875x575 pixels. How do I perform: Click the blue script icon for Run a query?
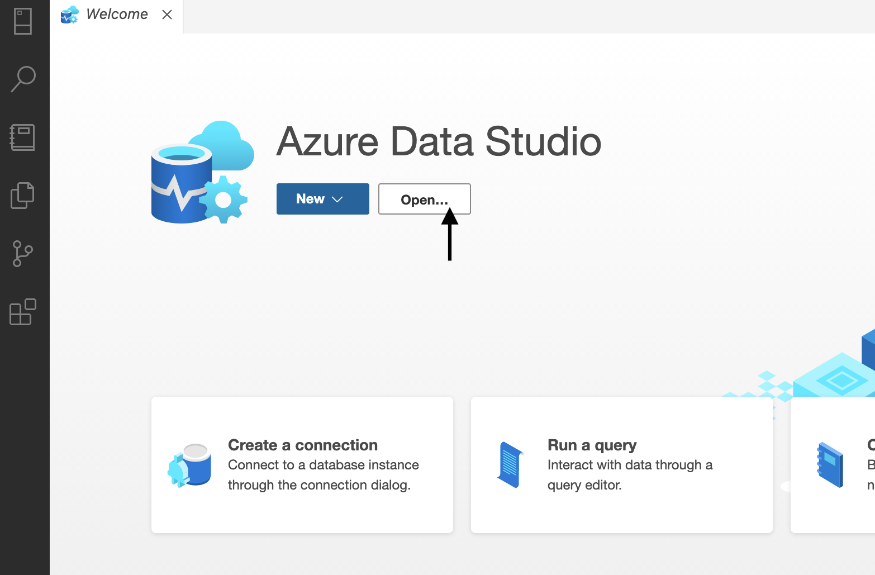510,465
